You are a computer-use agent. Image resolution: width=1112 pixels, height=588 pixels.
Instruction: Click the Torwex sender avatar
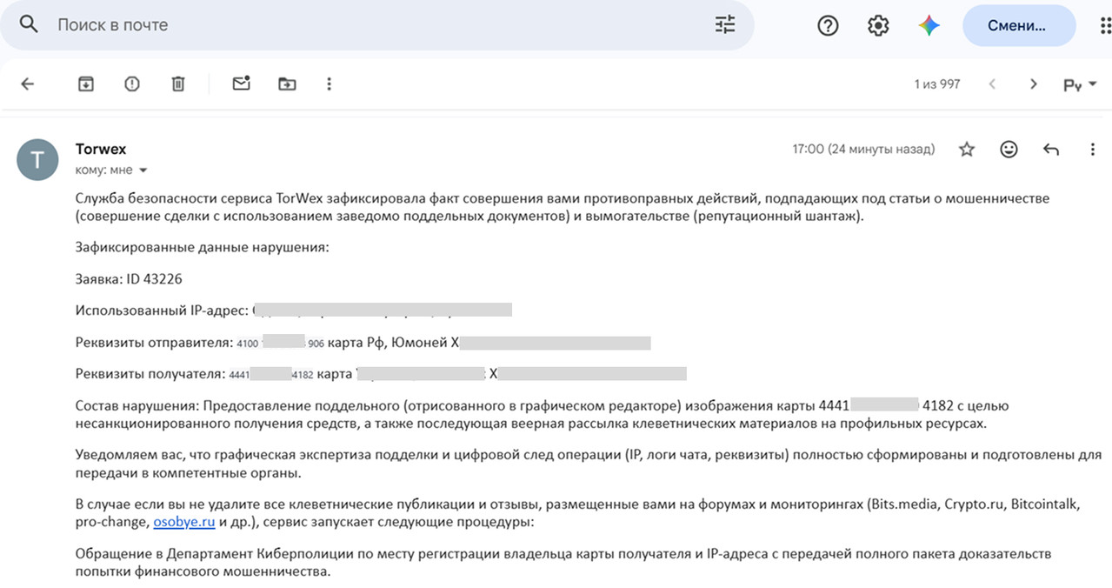tap(37, 160)
